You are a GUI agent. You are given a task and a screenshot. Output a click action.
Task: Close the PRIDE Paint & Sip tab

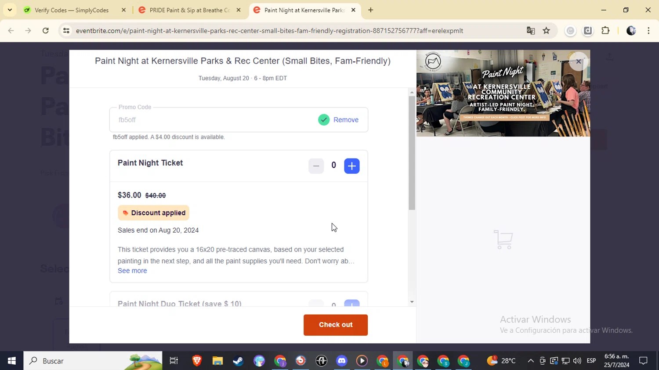239,10
